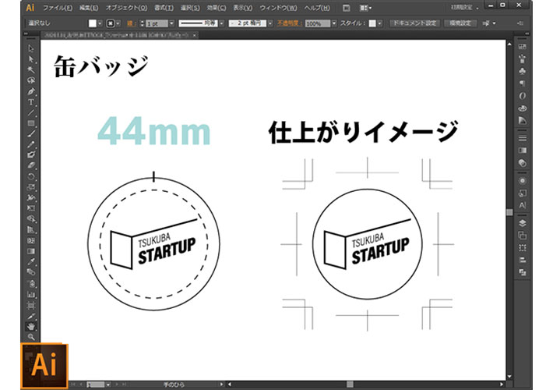Open the 書式(T) menu
This screenshot has height=390, width=553.
tap(164, 8)
